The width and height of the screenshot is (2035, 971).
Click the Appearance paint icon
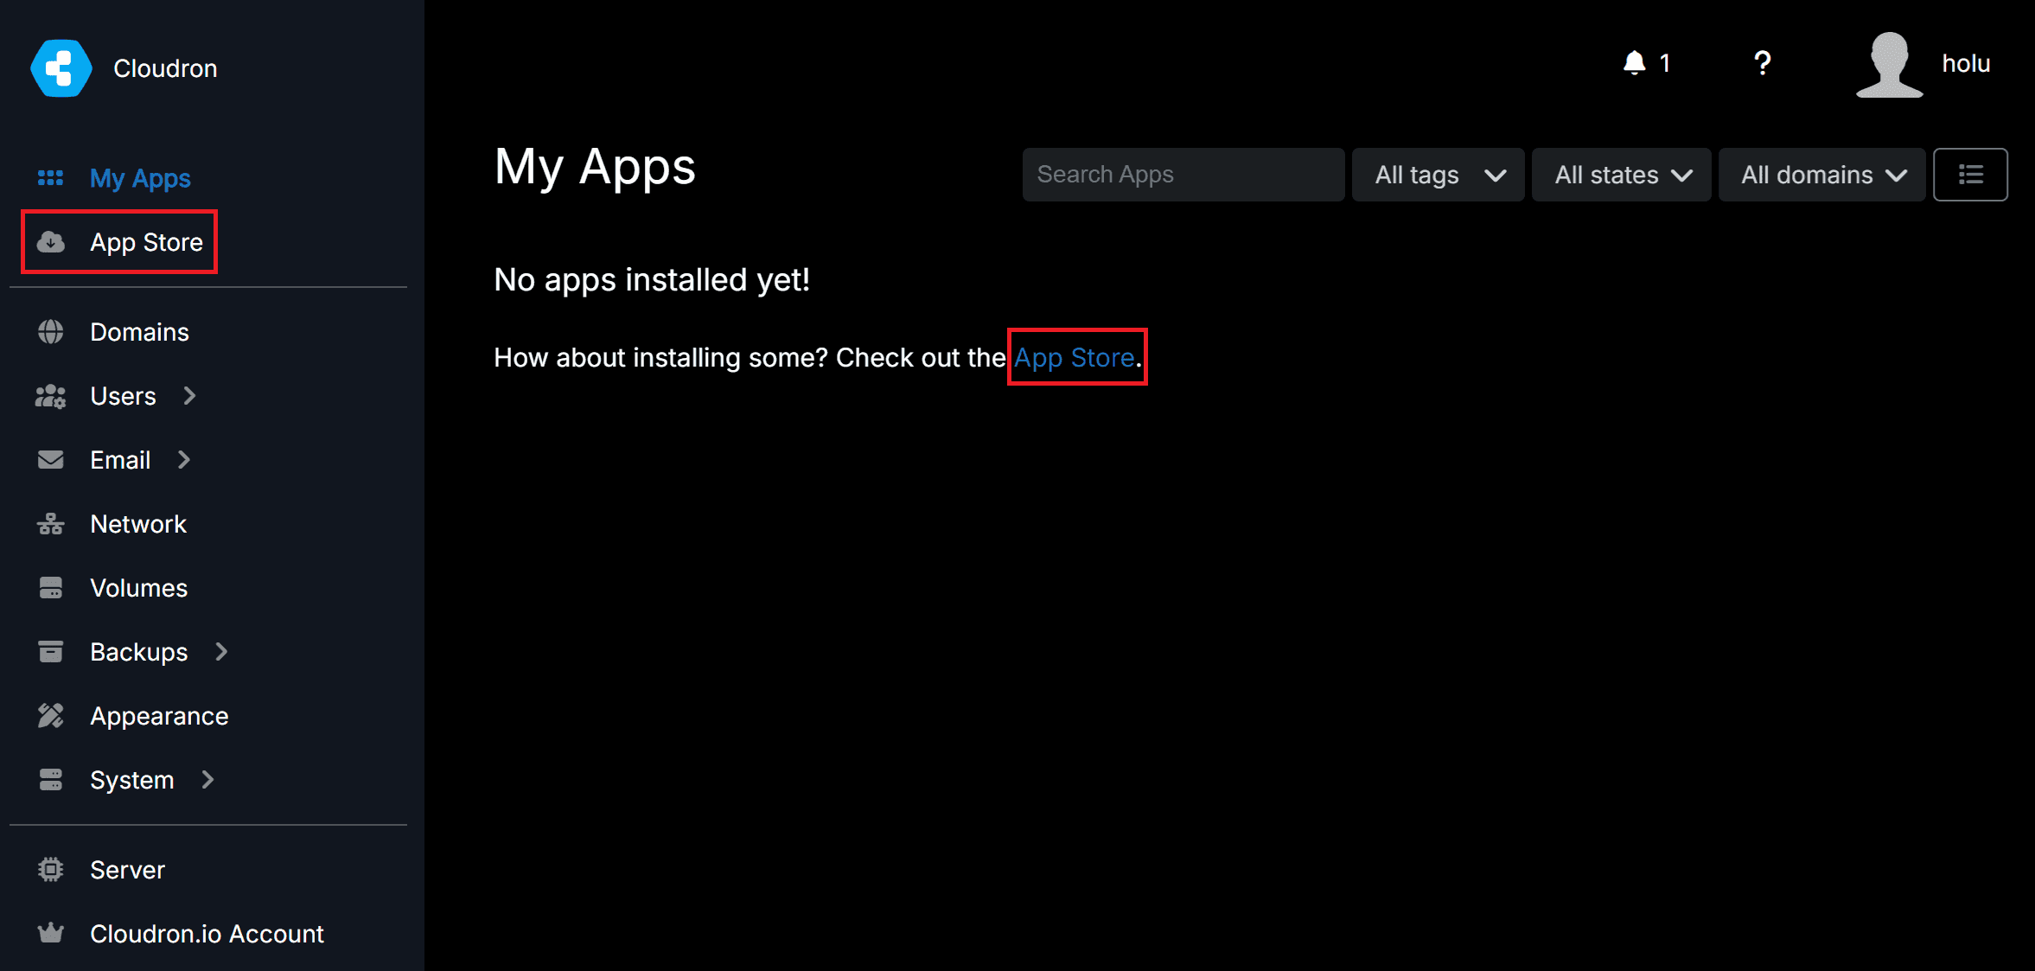pos(50,716)
